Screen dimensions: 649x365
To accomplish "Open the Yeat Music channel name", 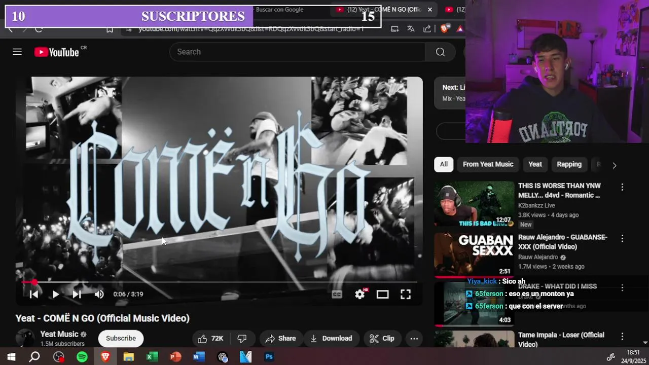I will click(x=59, y=334).
